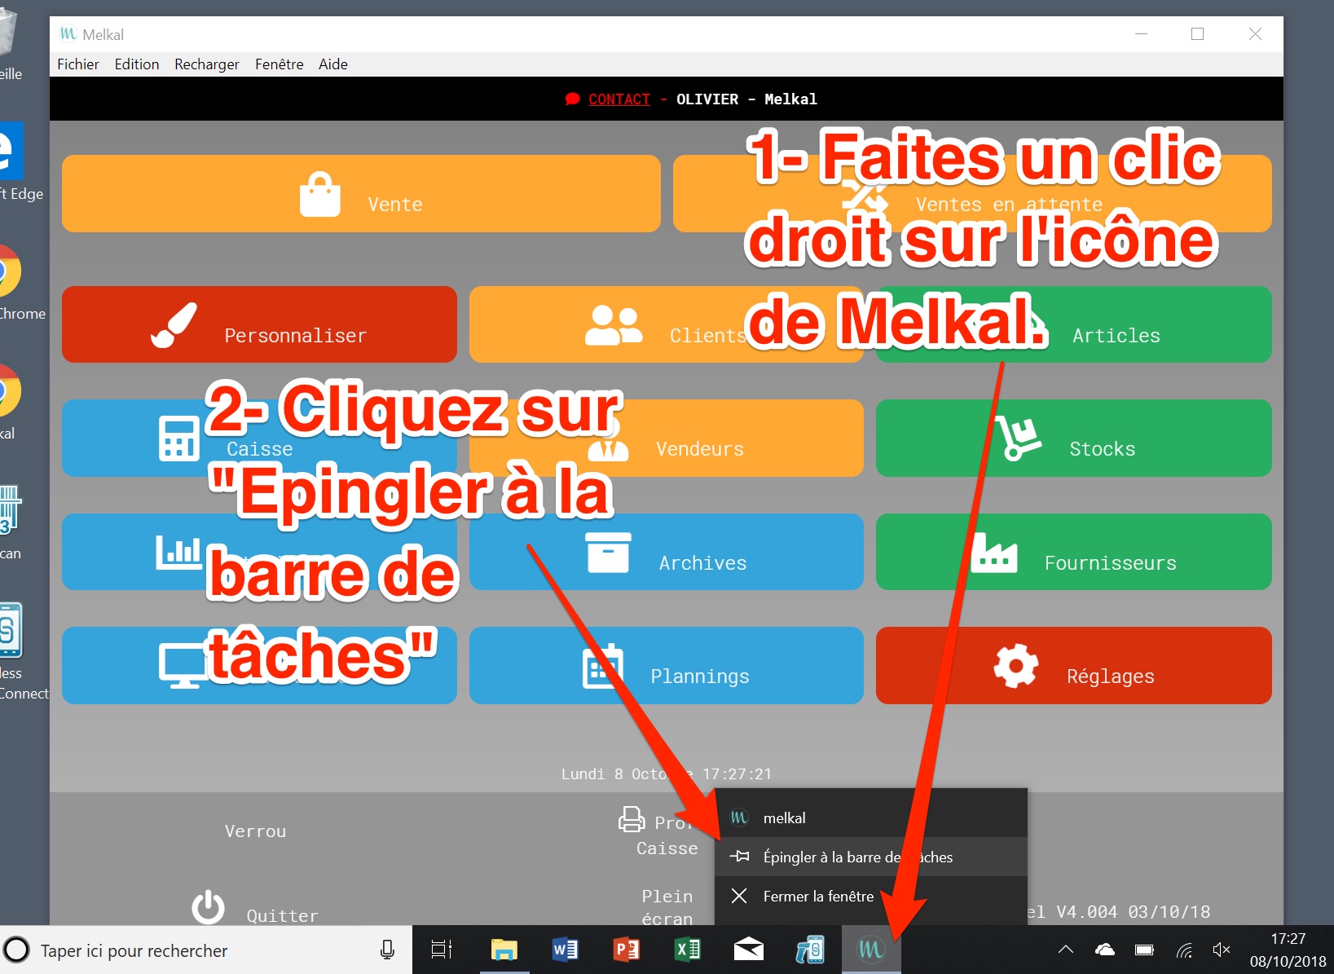Show hidden system tray icons
This screenshot has height=974, width=1334.
tap(1065, 950)
